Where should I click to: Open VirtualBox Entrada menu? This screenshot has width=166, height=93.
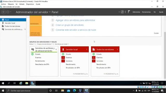pos(22,4)
